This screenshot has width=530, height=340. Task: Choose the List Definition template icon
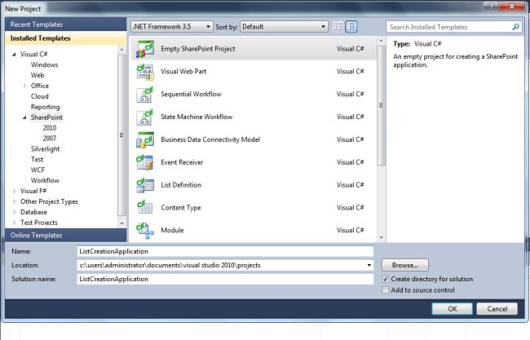pos(145,185)
